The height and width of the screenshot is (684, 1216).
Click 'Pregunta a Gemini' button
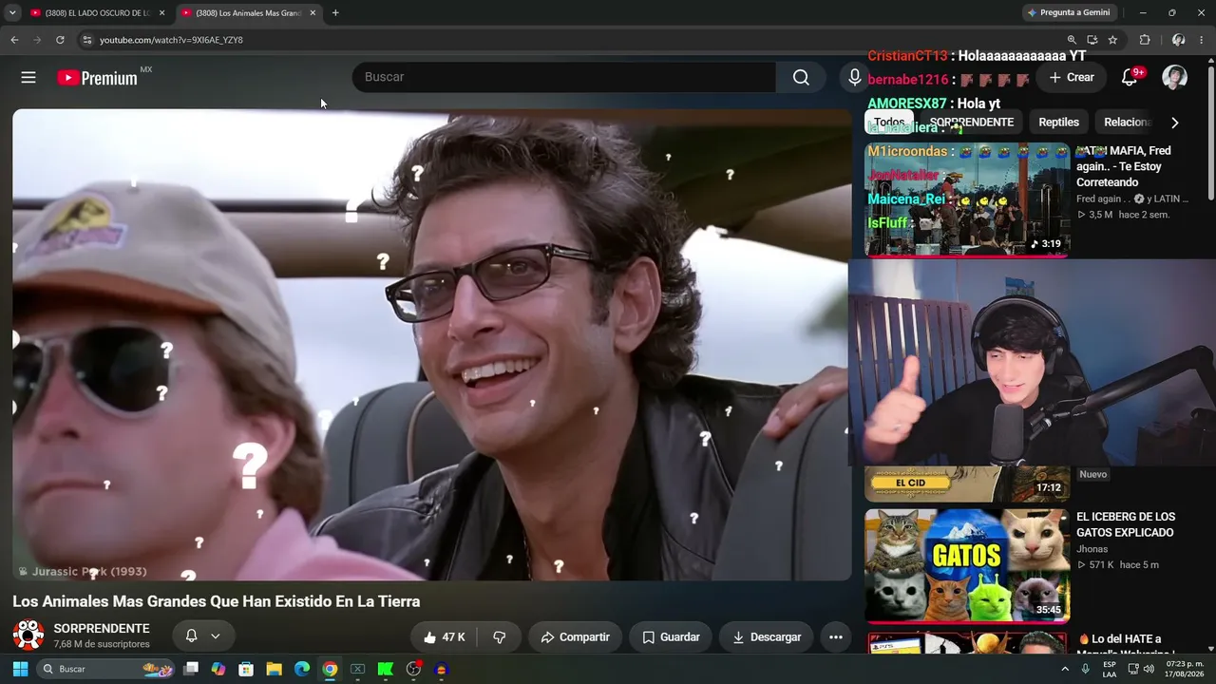pyautogui.click(x=1069, y=12)
